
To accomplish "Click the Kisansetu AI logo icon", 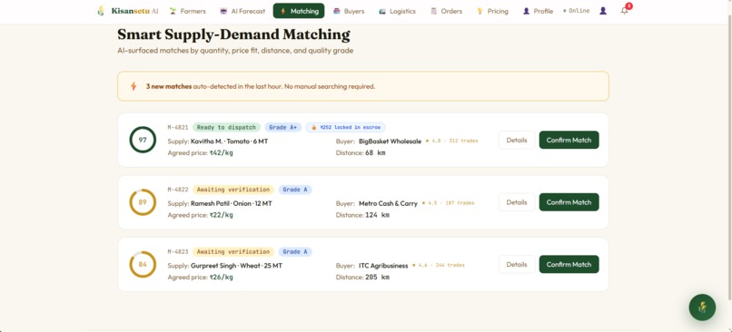I will click(101, 11).
